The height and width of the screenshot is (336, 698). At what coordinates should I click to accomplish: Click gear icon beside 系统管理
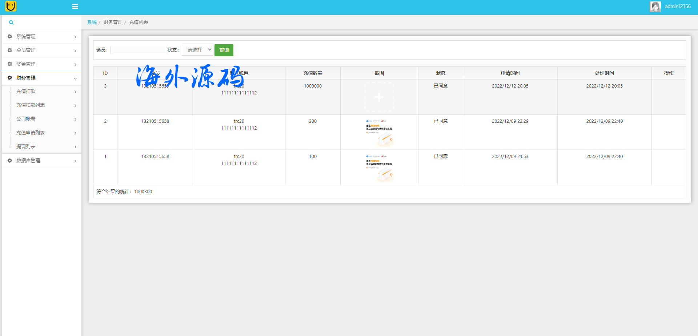(x=10, y=36)
